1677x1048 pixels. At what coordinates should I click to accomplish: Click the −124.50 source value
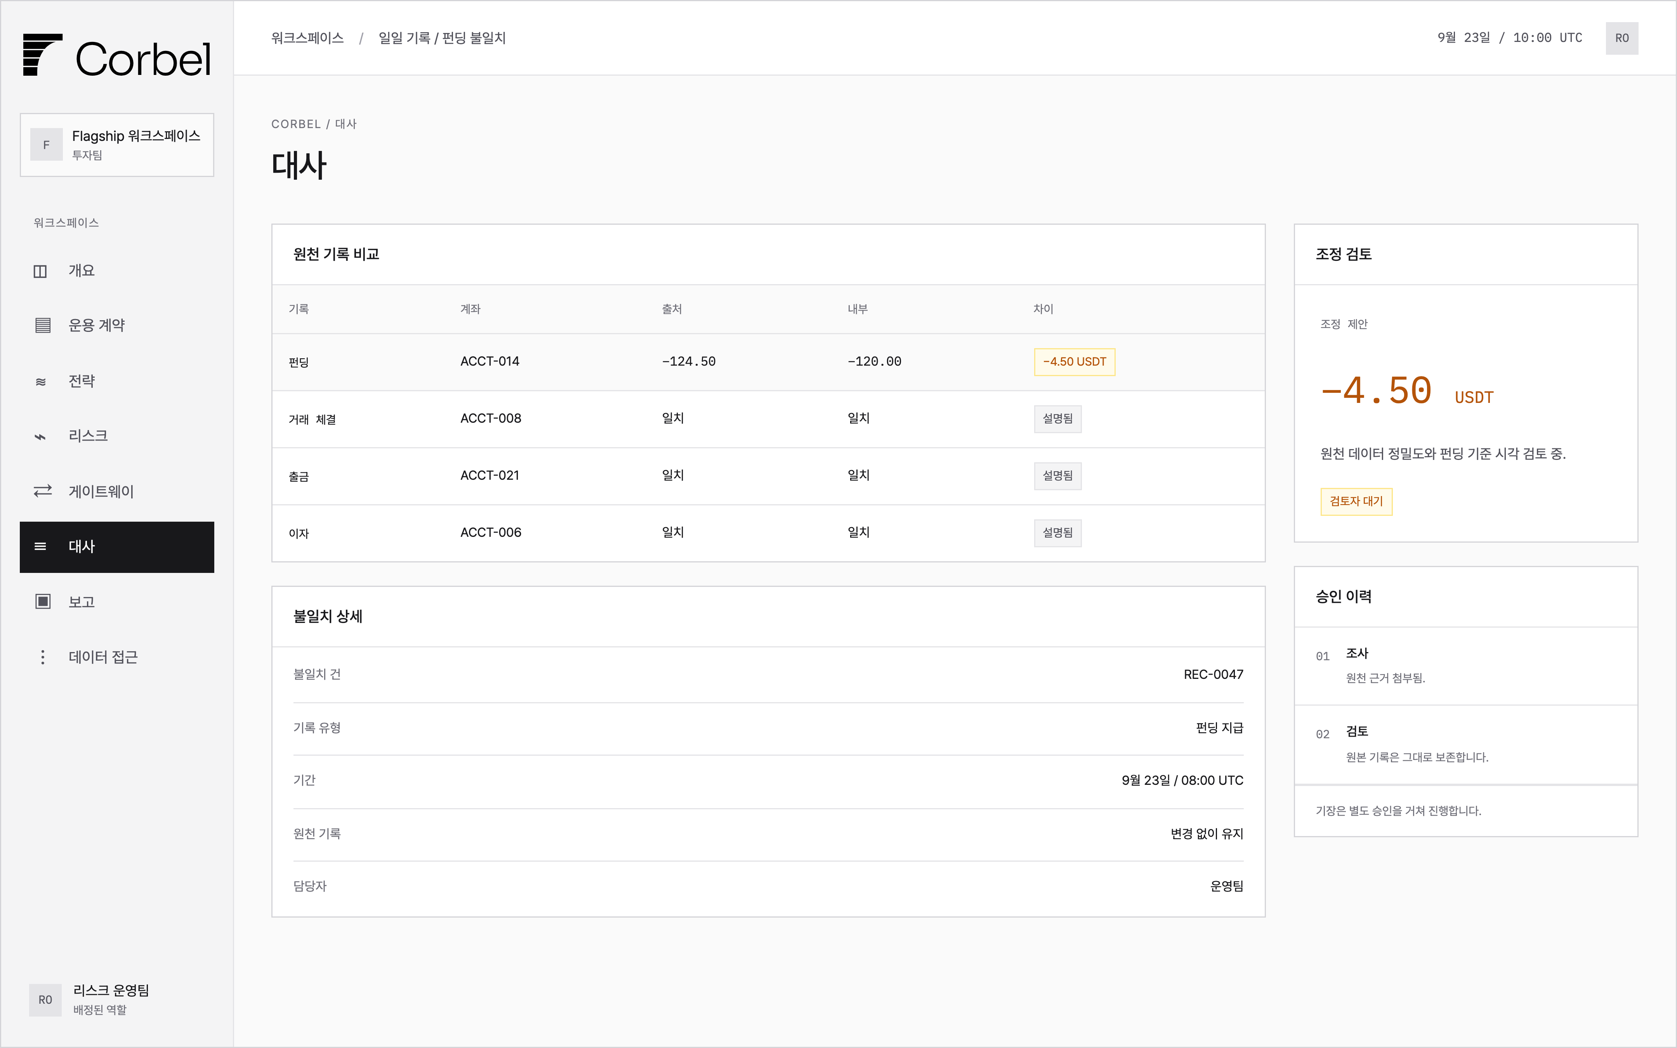coord(689,362)
